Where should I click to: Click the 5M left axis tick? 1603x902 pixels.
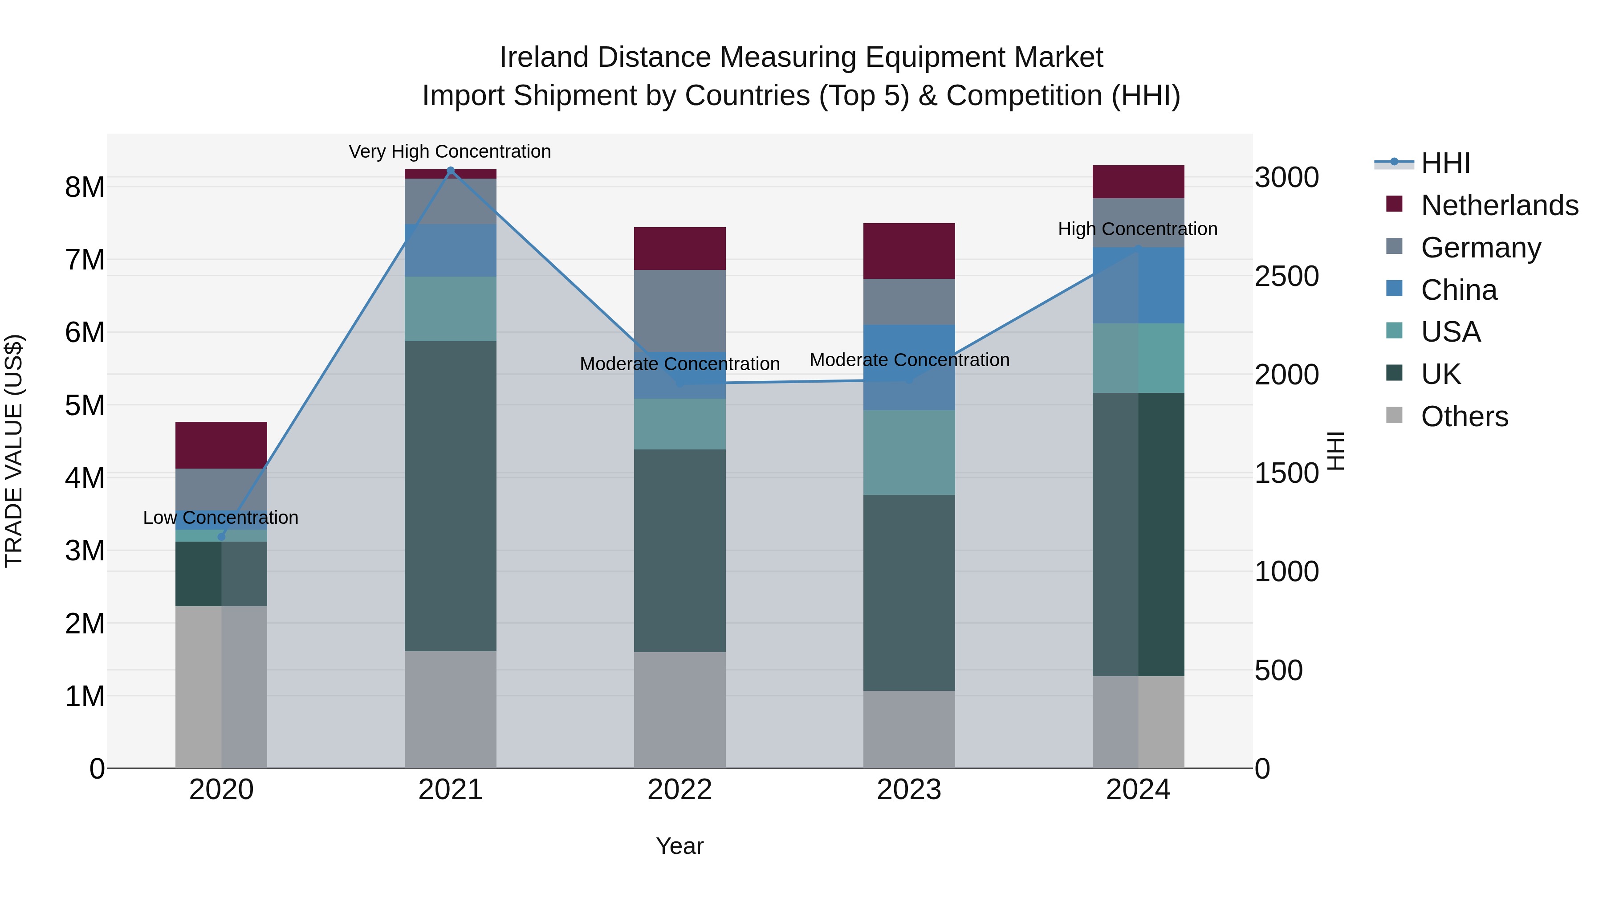click(x=85, y=405)
